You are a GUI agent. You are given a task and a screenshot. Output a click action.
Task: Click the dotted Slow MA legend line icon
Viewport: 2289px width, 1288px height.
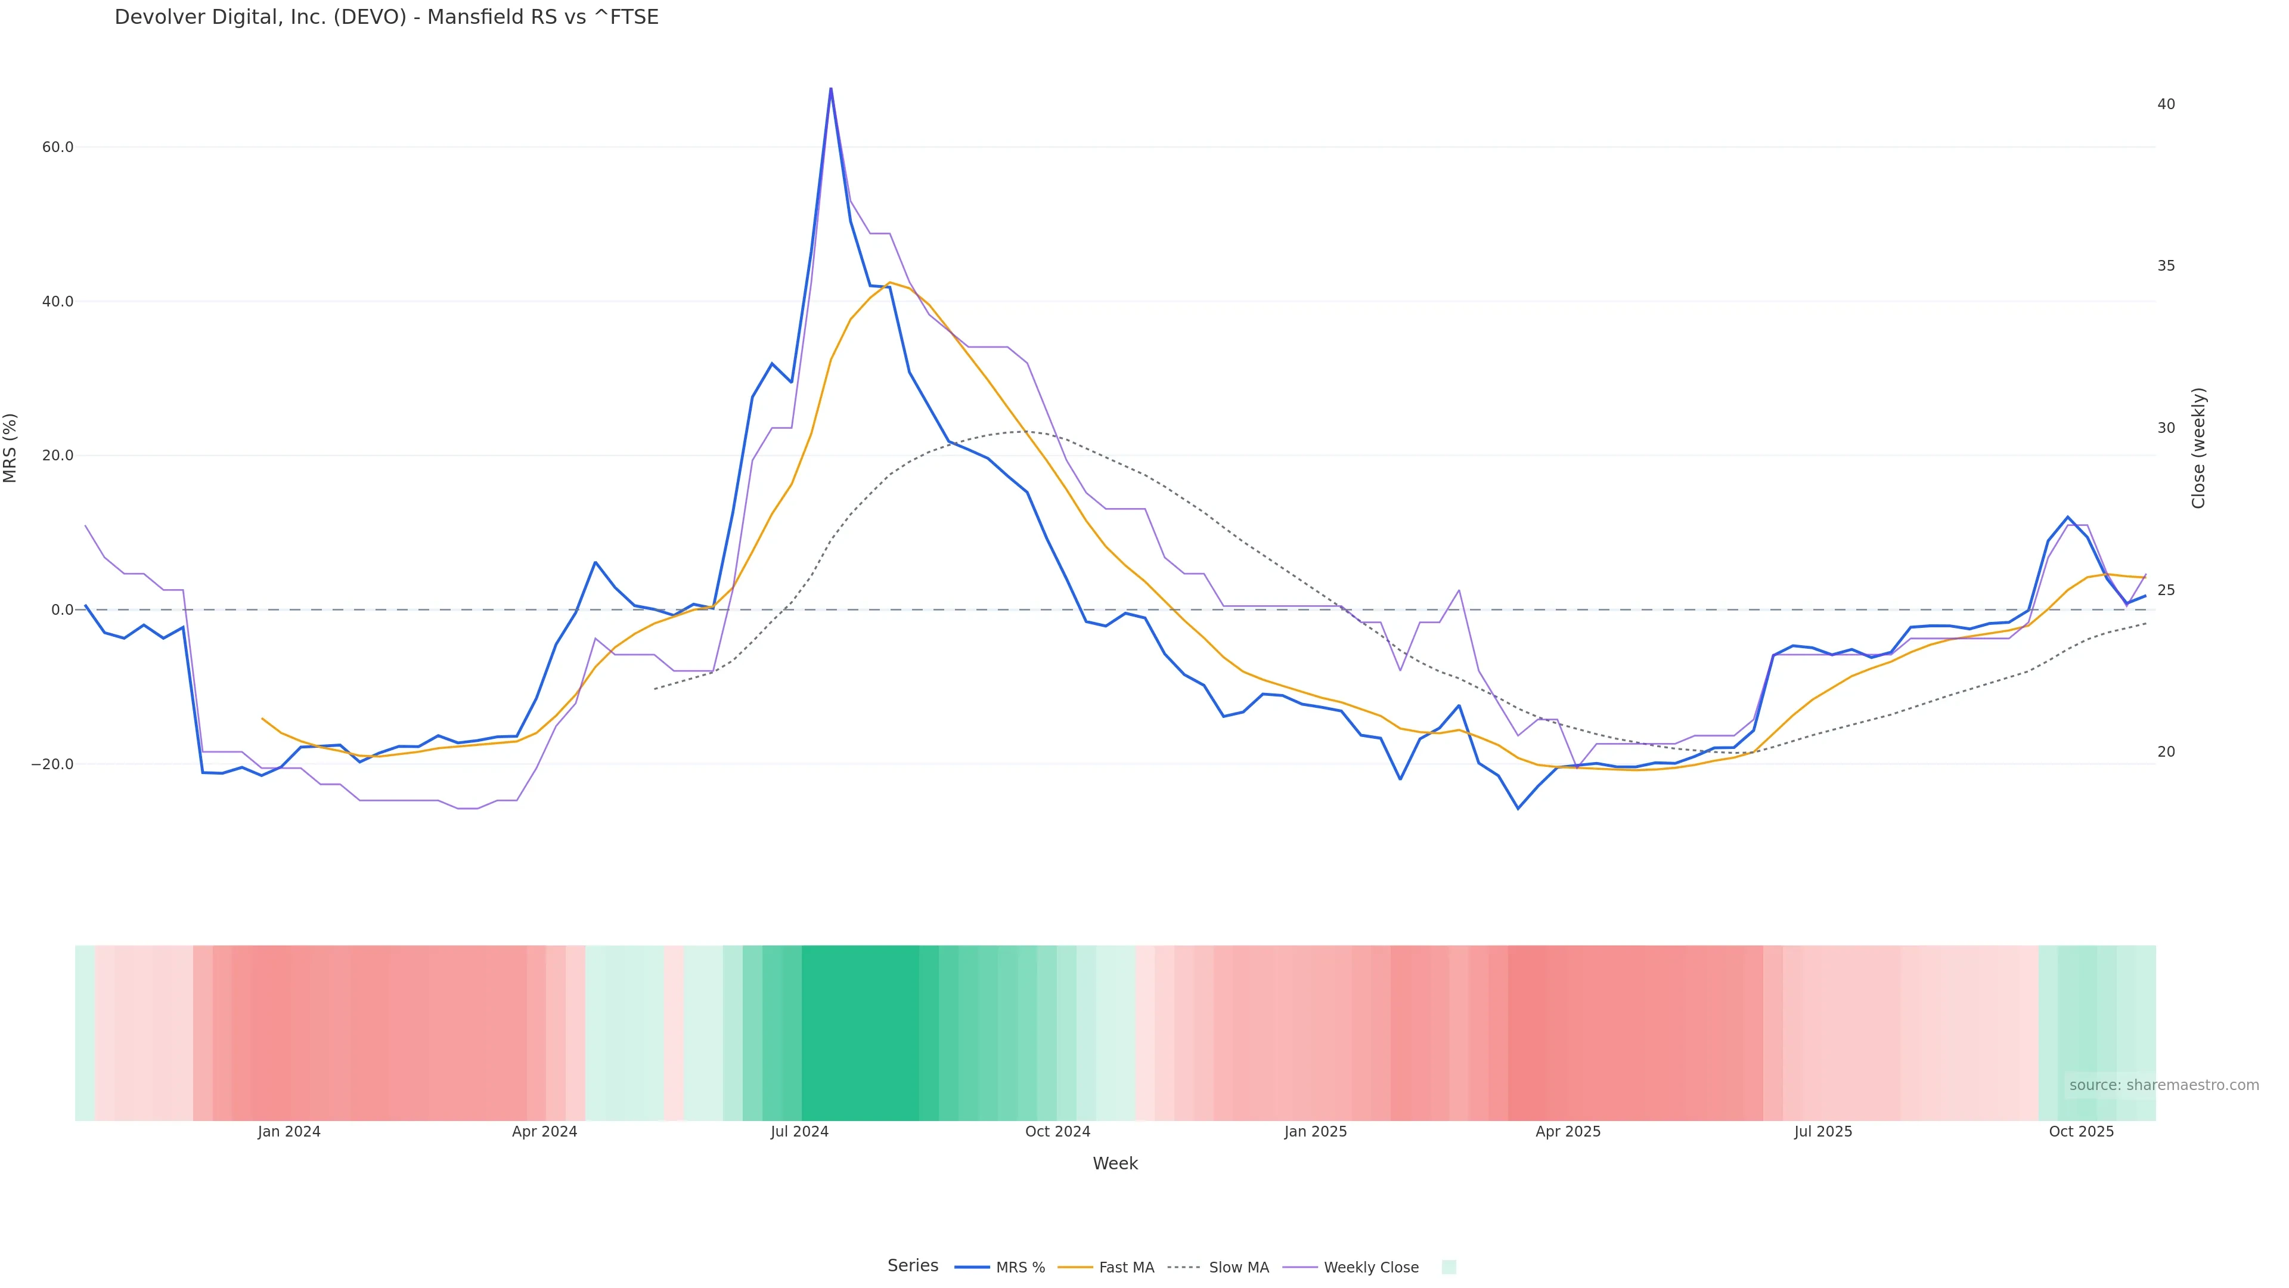(1184, 1268)
